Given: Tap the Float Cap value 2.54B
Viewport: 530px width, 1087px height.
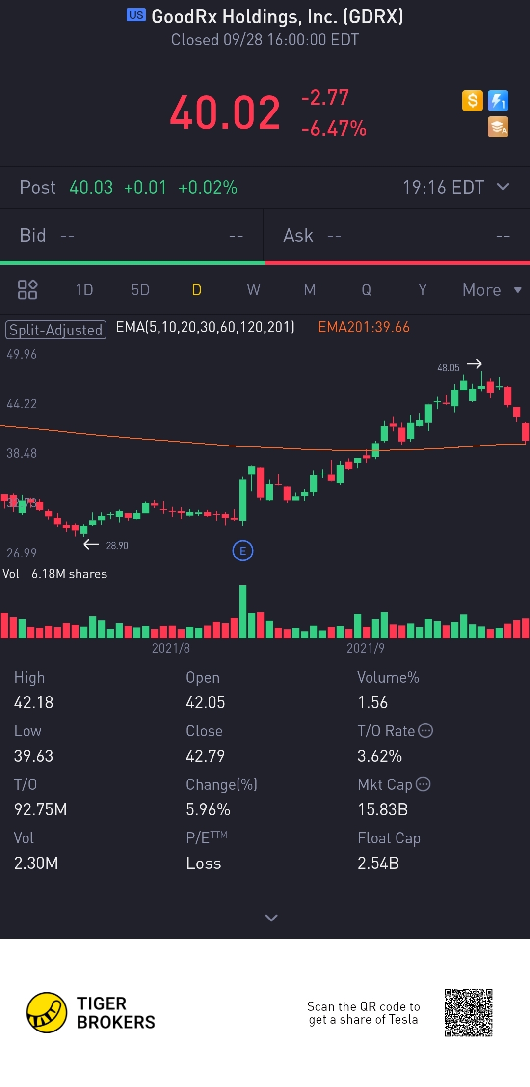Looking at the screenshot, I should (x=378, y=863).
